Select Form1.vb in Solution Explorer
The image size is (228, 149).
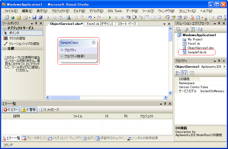coord(194,44)
